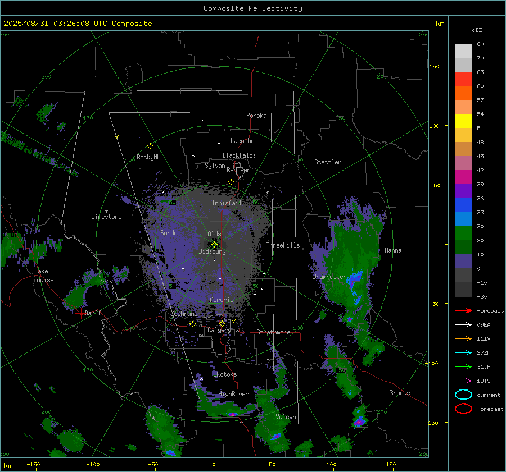
Task: Click the magenta 18TS arrow icon
Action: click(x=463, y=381)
